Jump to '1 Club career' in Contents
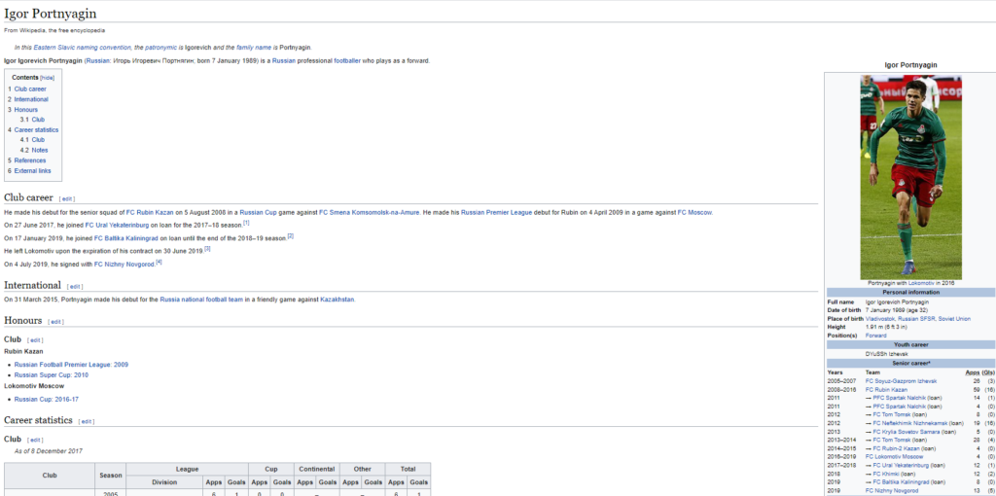This screenshot has width=996, height=496. (27, 89)
